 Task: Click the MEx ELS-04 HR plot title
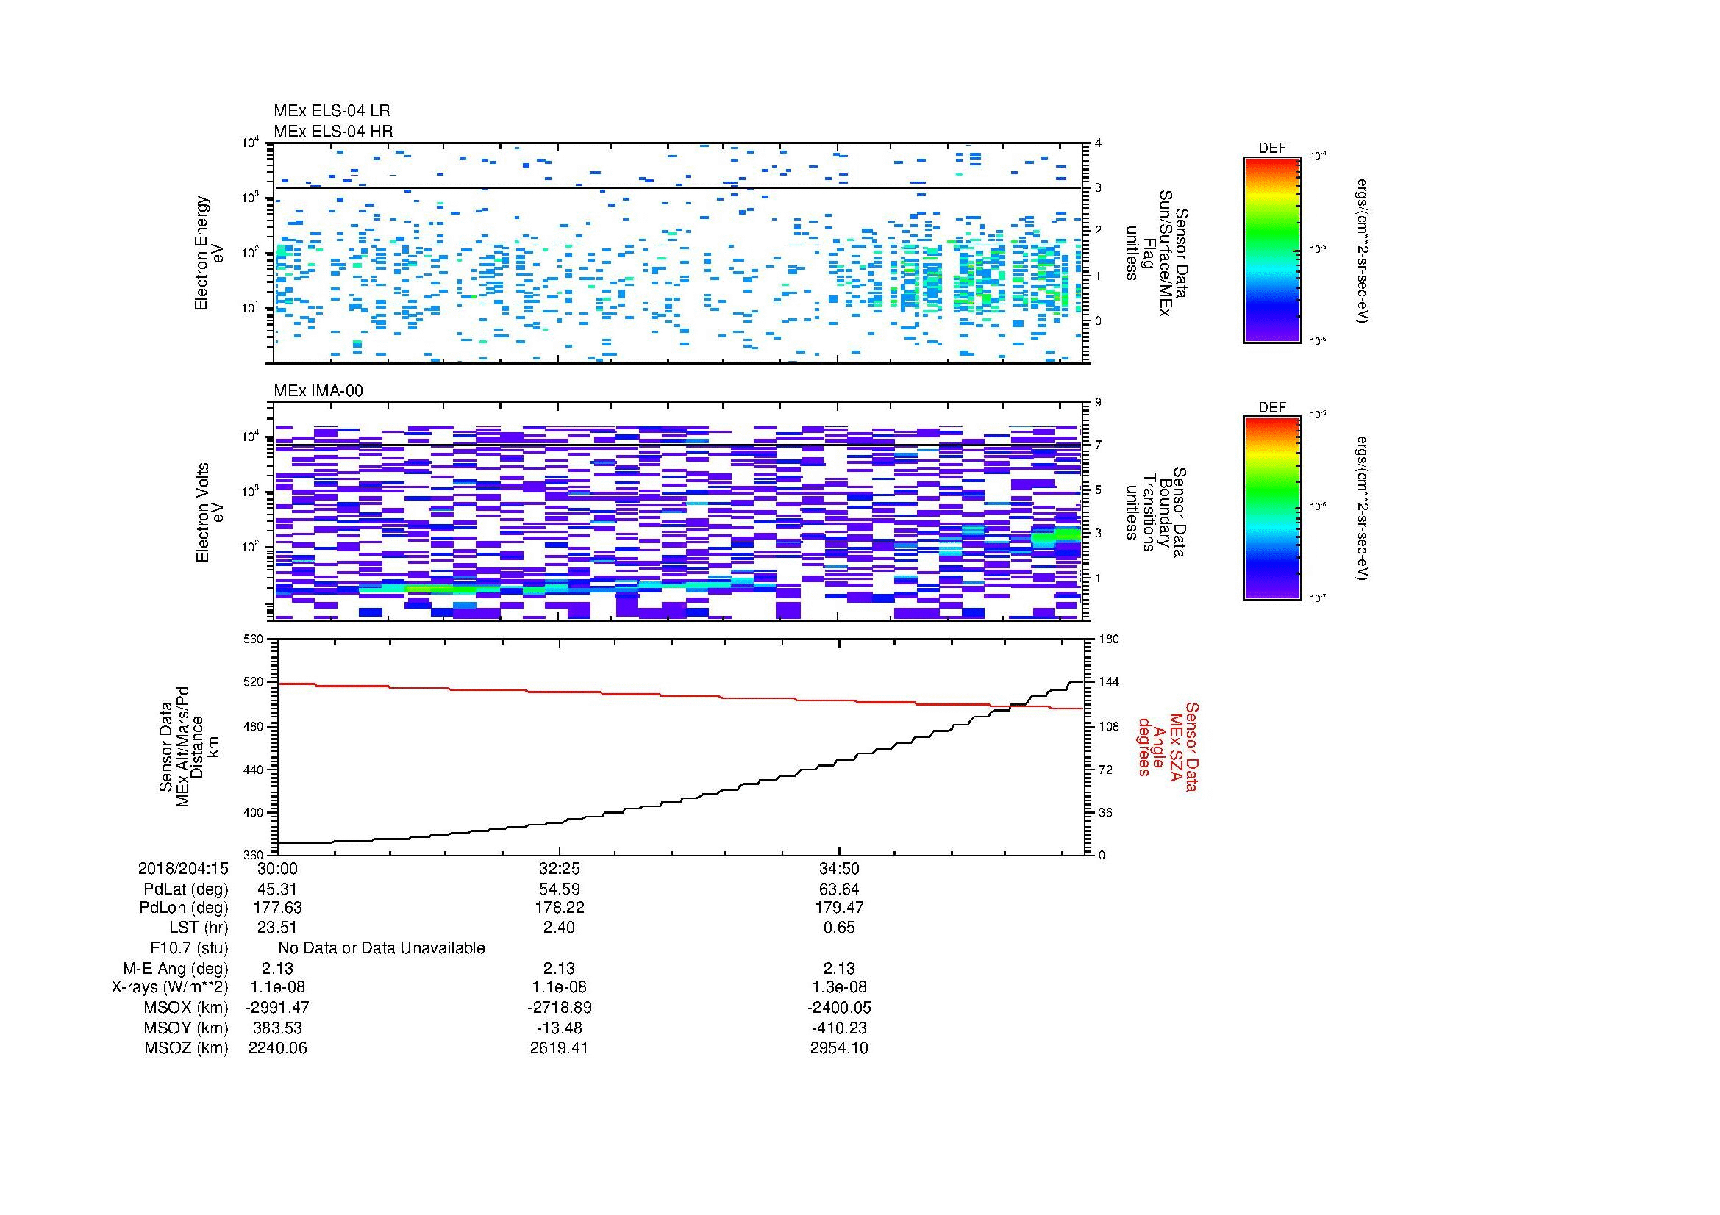(333, 131)
